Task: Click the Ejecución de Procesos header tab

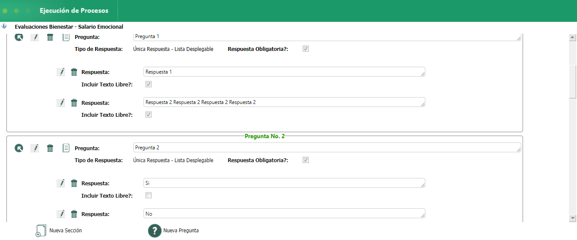Action: click(74, 11)
